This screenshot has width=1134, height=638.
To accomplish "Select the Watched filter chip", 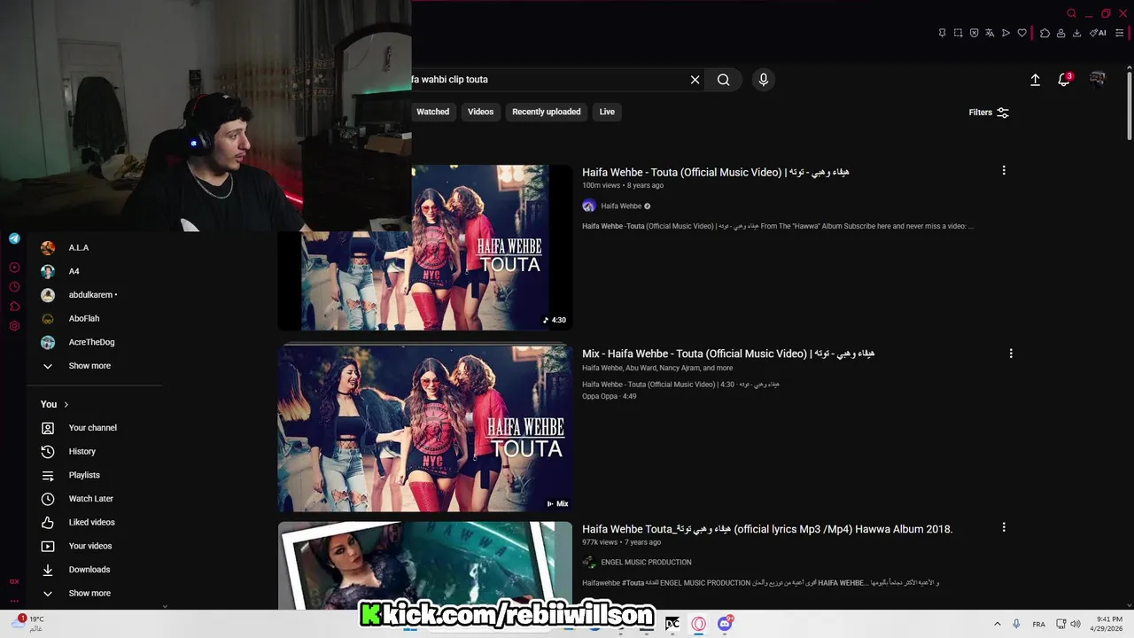I will [433, 112].
